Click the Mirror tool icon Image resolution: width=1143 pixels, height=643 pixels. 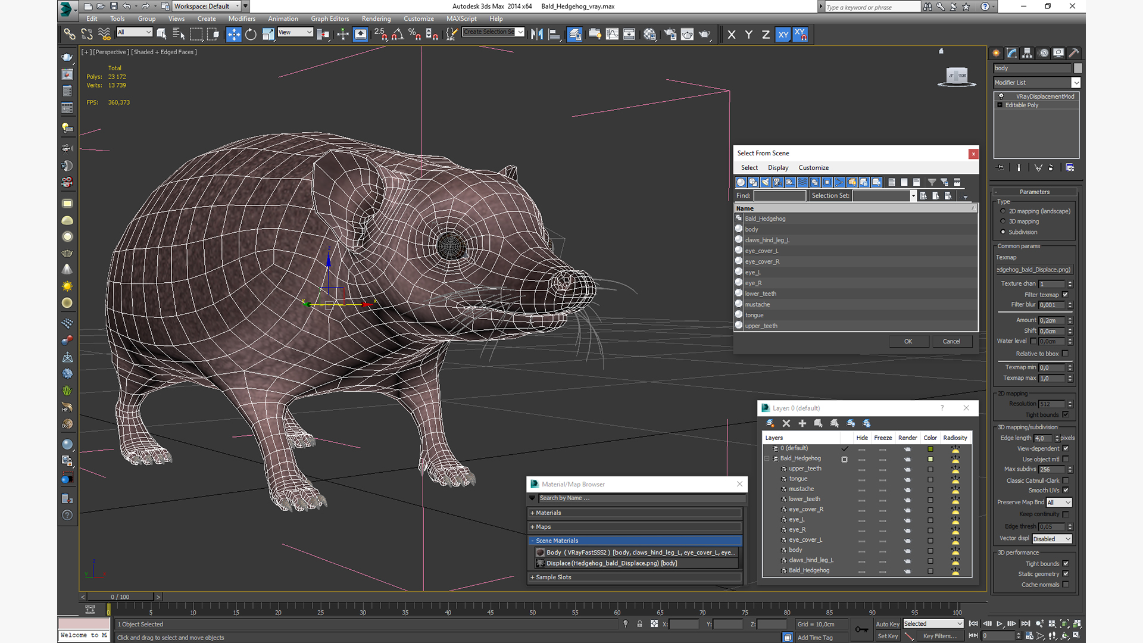point(537,35)
